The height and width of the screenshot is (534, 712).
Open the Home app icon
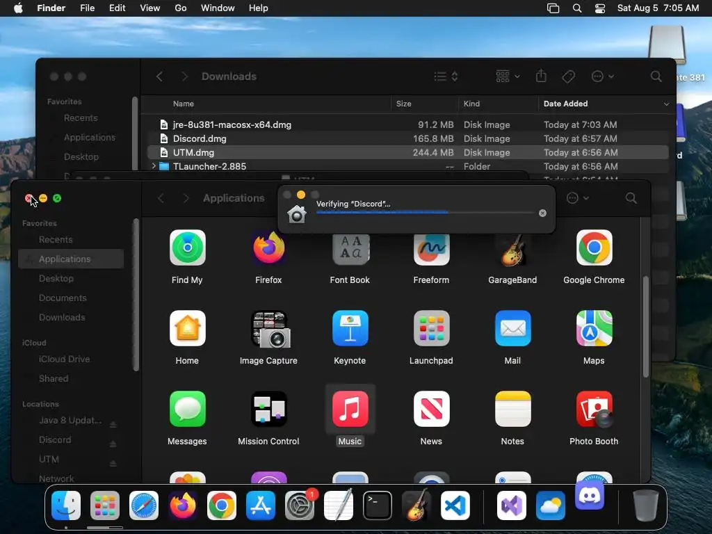click(x=187, y=328)
